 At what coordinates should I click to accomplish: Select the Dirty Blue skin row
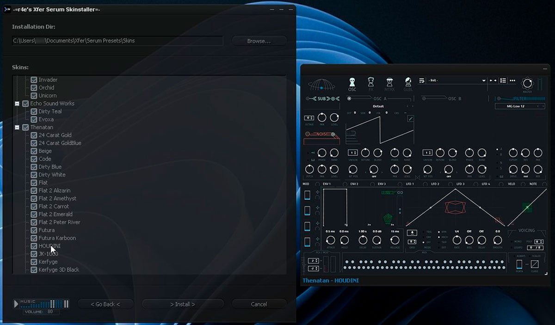(50, 167)
